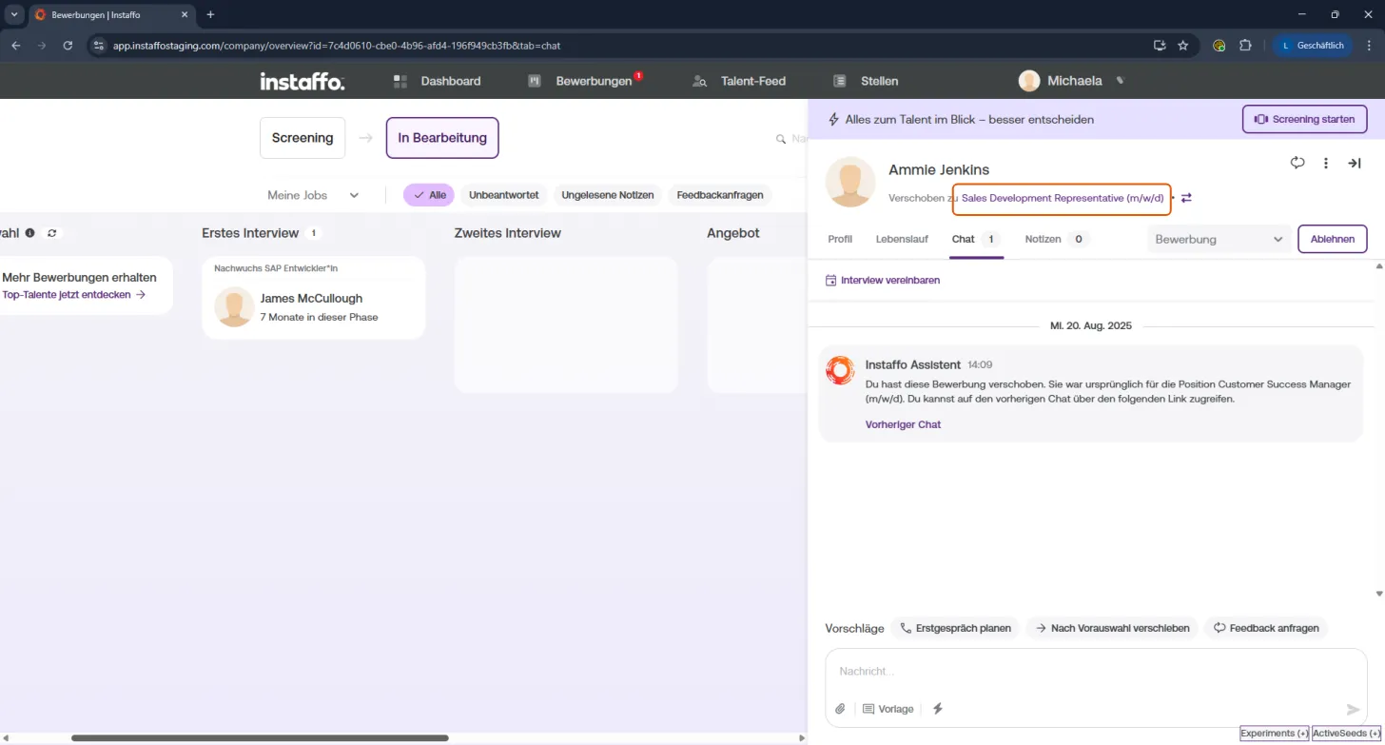Click the info icon next to Vorauswahl column
The height and width of the screenshot is (745, 1385).
[x=30, y=233]
